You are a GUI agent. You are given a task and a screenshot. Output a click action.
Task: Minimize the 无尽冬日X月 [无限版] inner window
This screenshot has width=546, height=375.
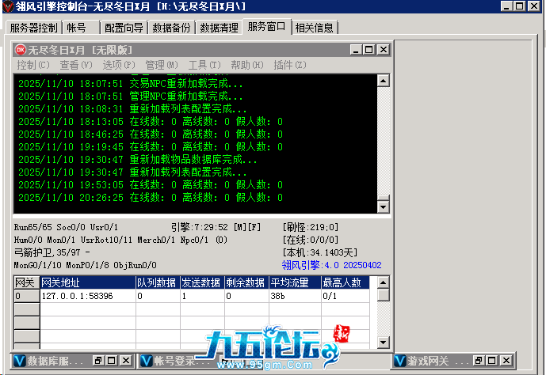[x=356, y=50]
